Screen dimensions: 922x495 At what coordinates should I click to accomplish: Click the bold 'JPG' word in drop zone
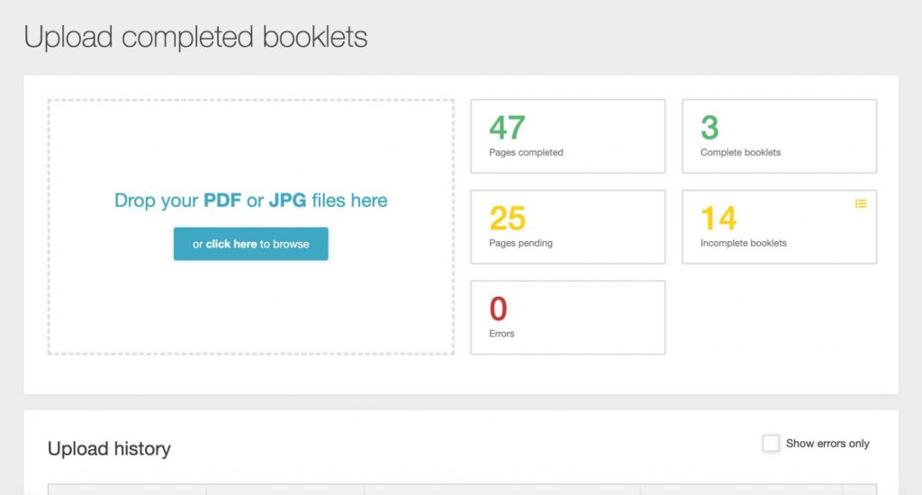click(287, 201)
